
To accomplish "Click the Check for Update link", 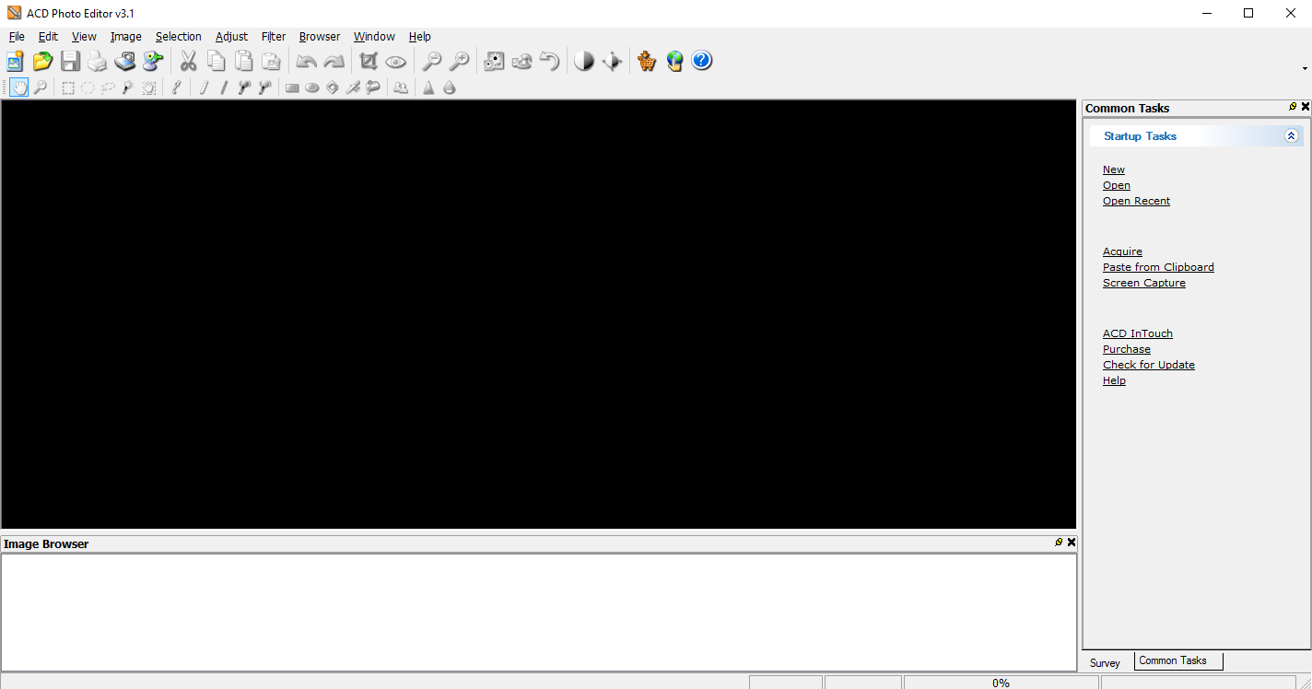I will point(1149,365).
